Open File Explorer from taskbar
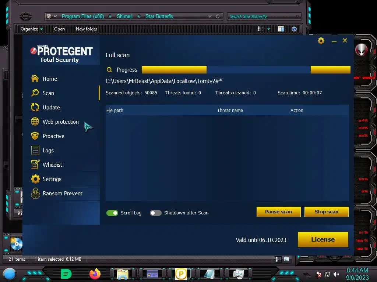Viewport: 377px width, 282px height. (123, 274)
